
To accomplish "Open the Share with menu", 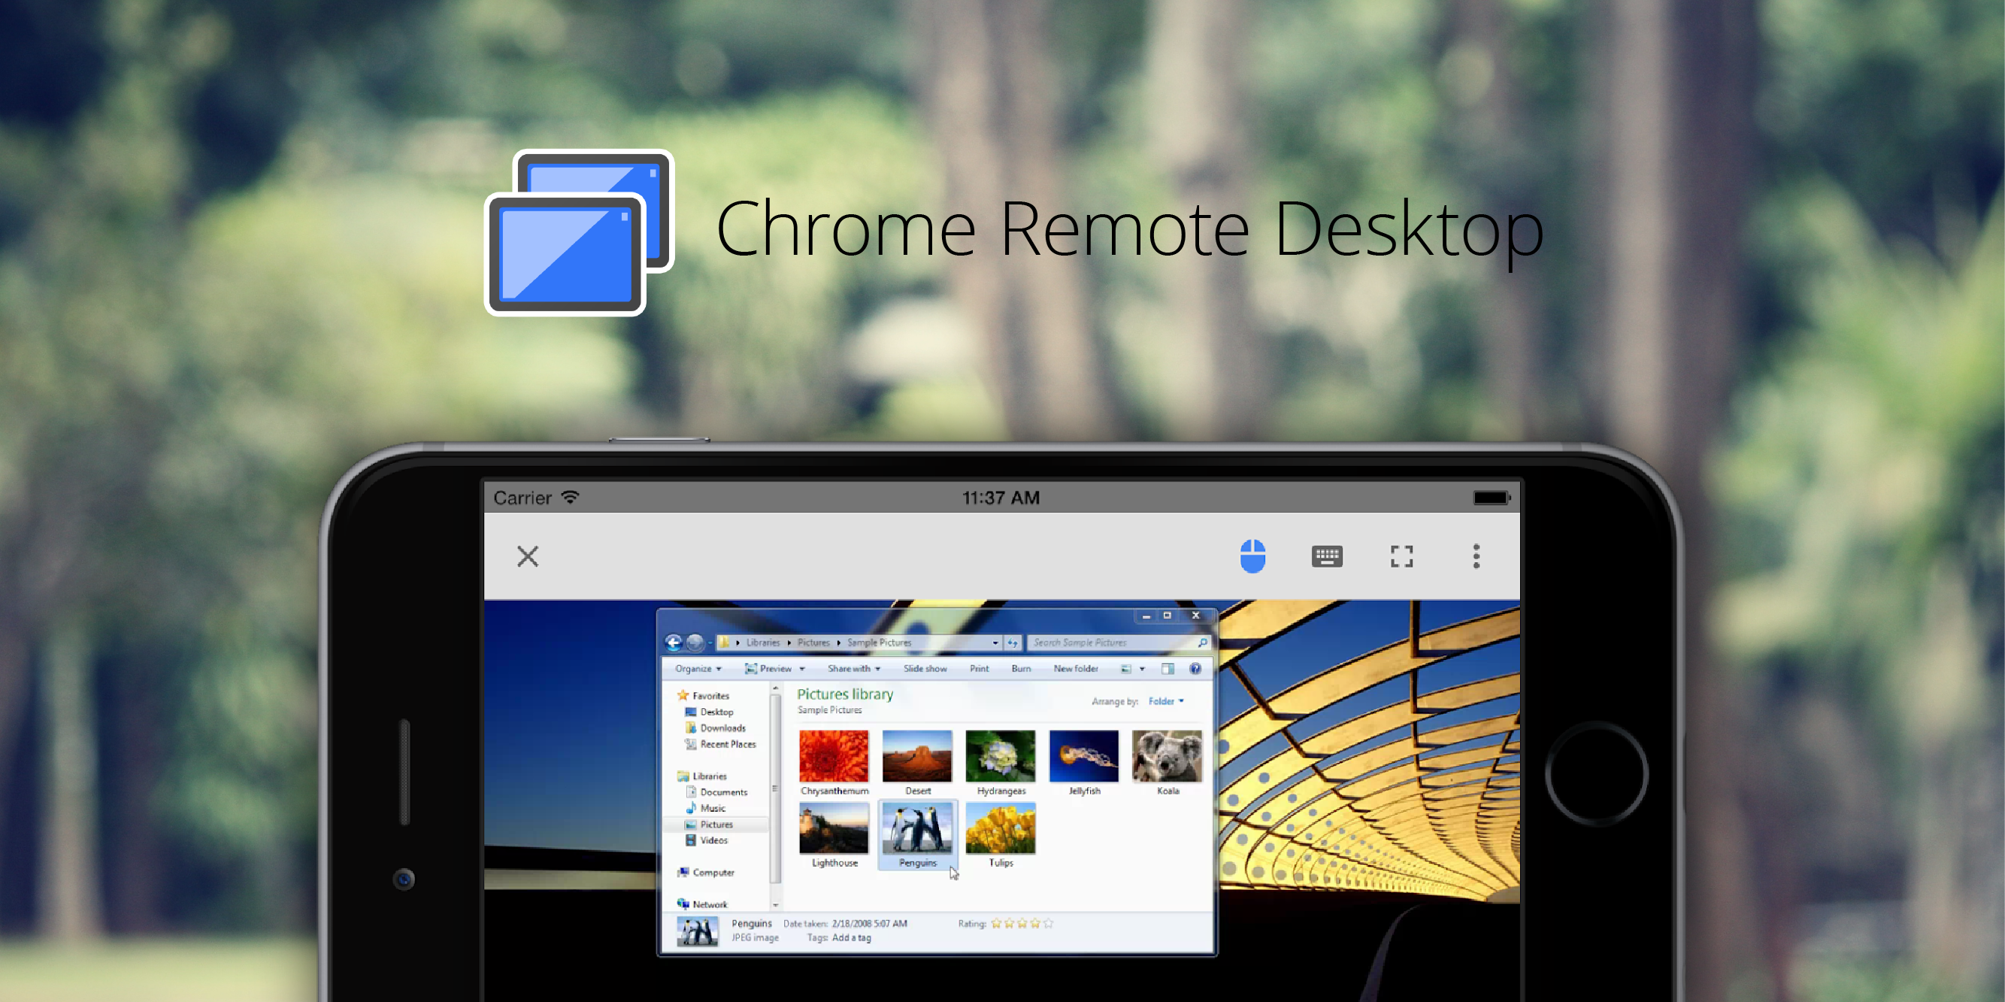I will (x=854, y=668).
